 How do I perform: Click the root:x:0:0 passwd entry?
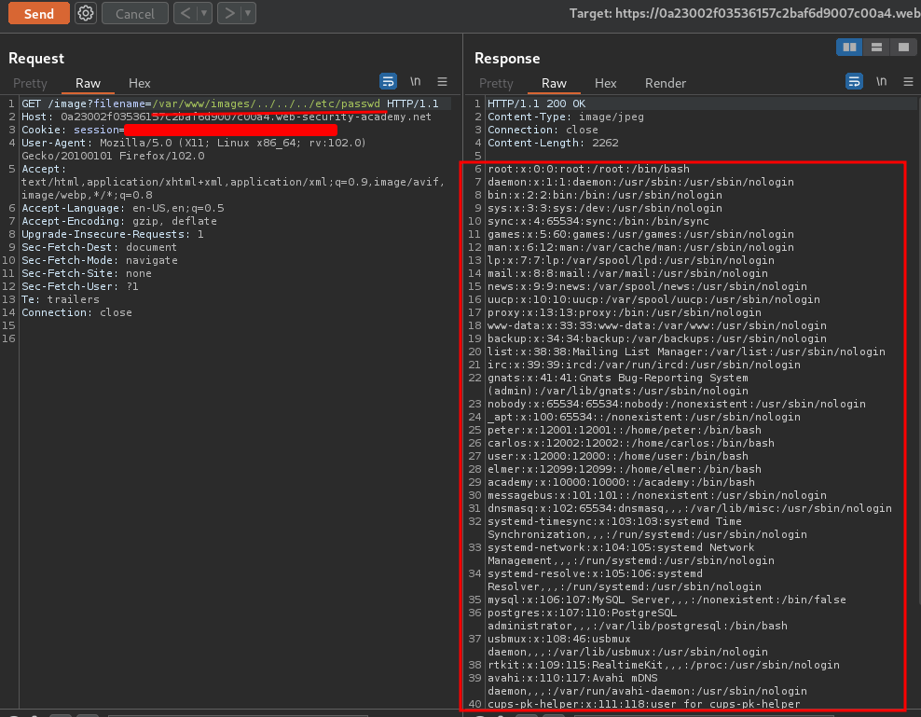588,170
